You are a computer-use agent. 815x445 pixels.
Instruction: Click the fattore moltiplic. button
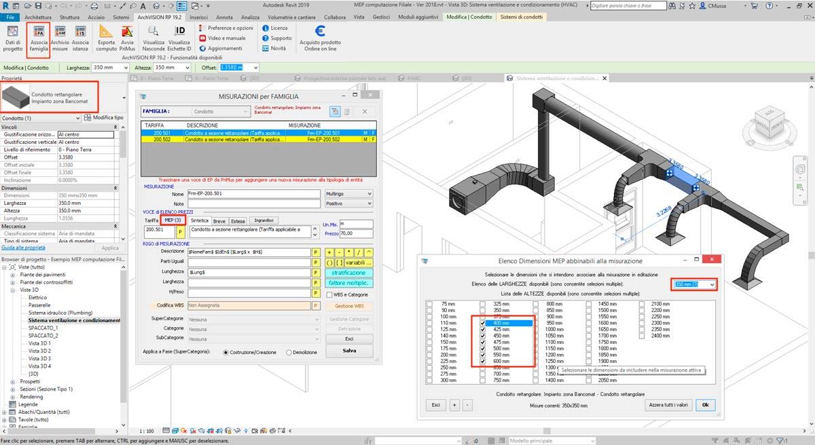pos(349,283)
